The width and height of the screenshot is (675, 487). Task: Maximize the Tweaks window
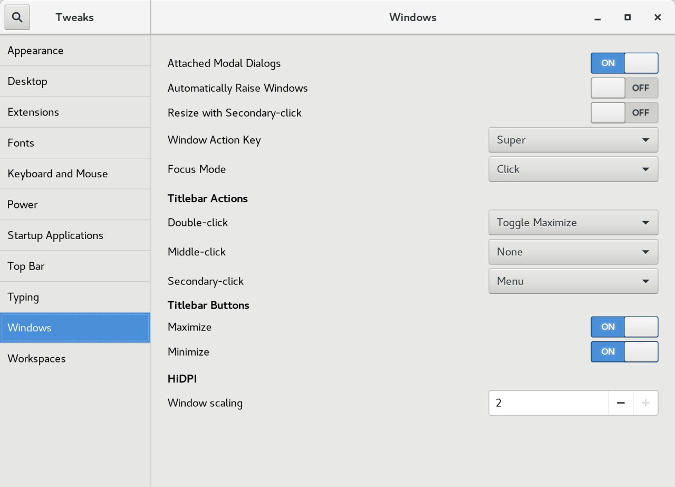(628, 17)
